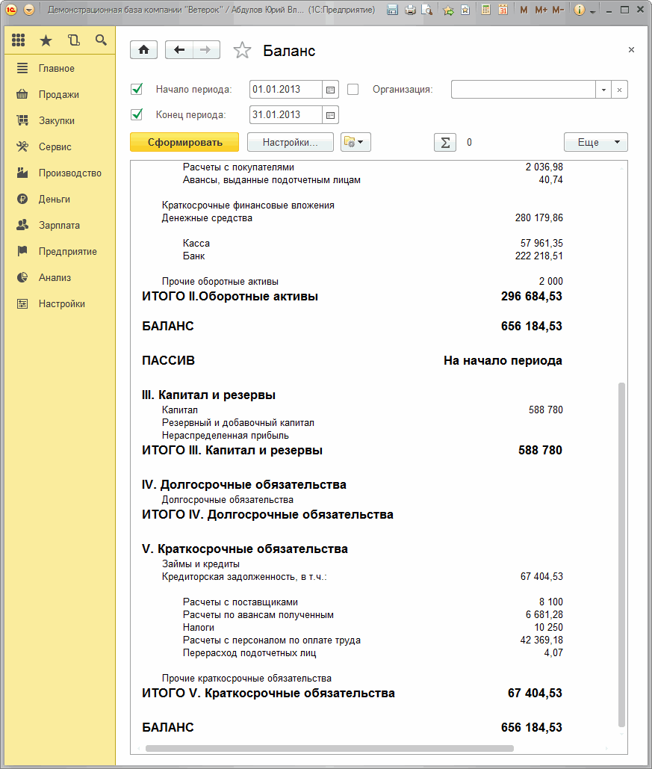Viewport: 652px width, 769px height.
Task: Open the Предприятие section
Action: (60, 252)
